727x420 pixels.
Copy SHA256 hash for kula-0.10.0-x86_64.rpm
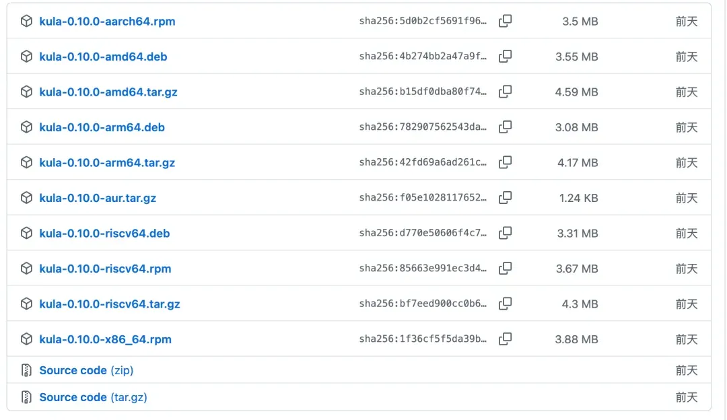pos(505,339)
